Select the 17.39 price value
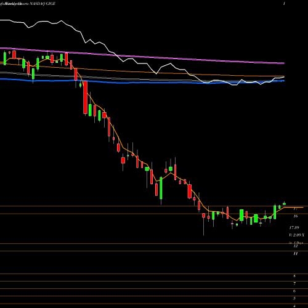 tap(294, 227)
